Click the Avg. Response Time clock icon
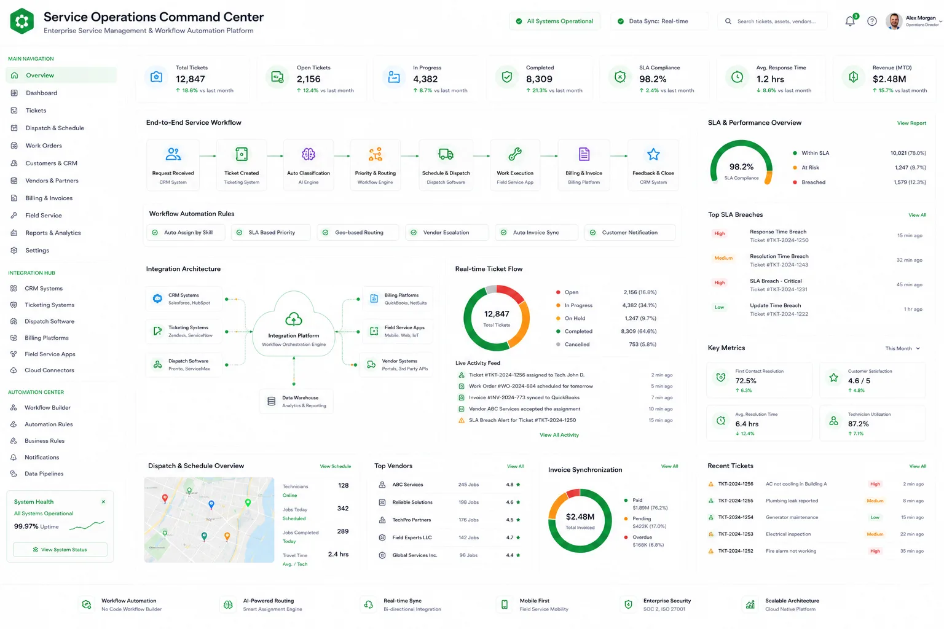This screenshot has width=944, height=629. [x=737, y=77]
